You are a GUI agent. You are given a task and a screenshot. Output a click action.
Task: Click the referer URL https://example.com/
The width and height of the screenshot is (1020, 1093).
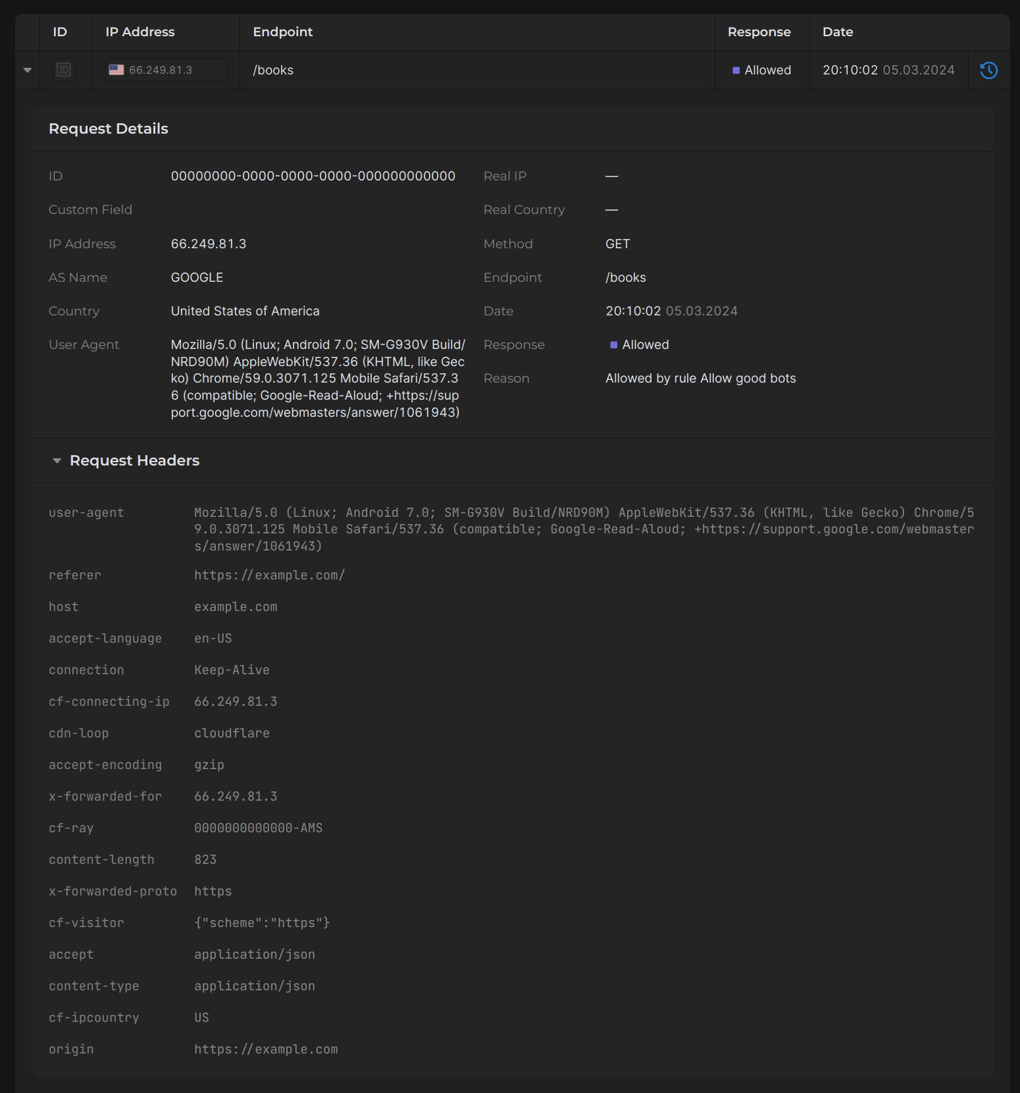tap(269, 575)
